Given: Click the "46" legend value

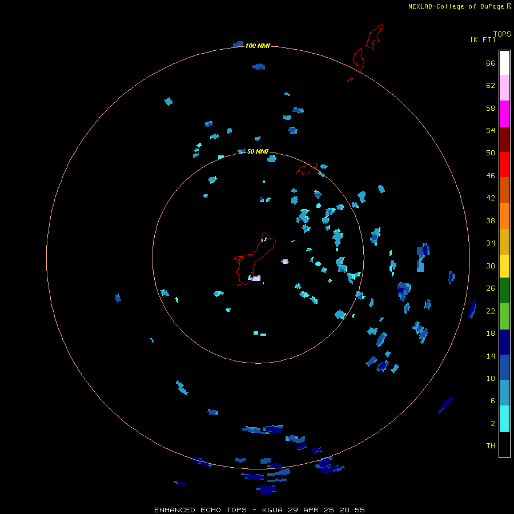Looking at the screenshot, I should 491,176.
